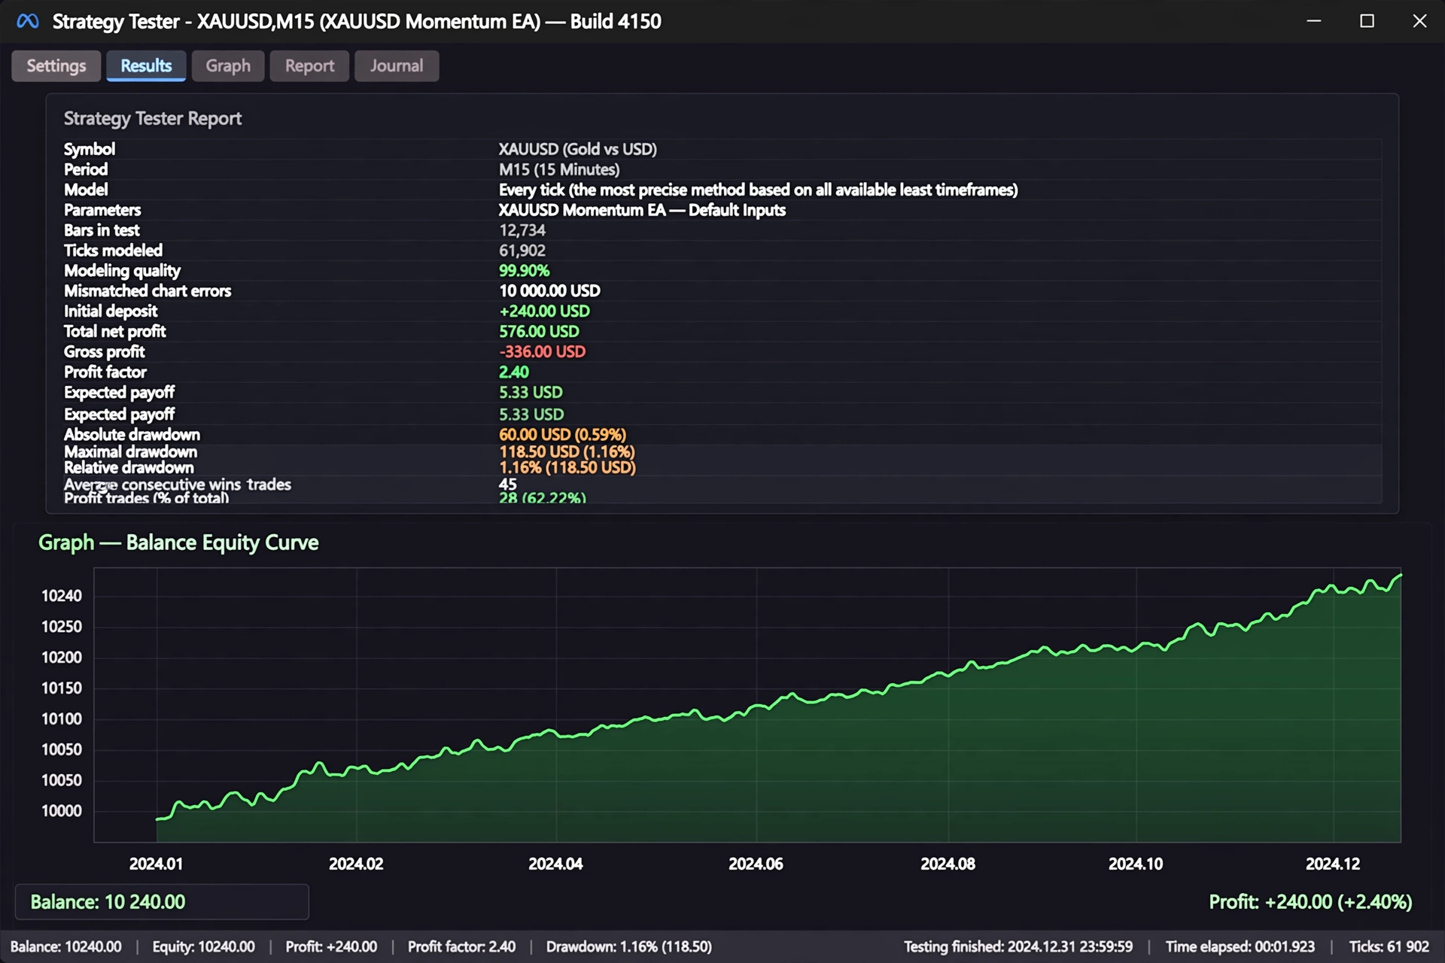Image resolution: width=1445 pixels, height=963 pixels.
Task: Close the Strategy Tester window
Action: click(1419, 21)
